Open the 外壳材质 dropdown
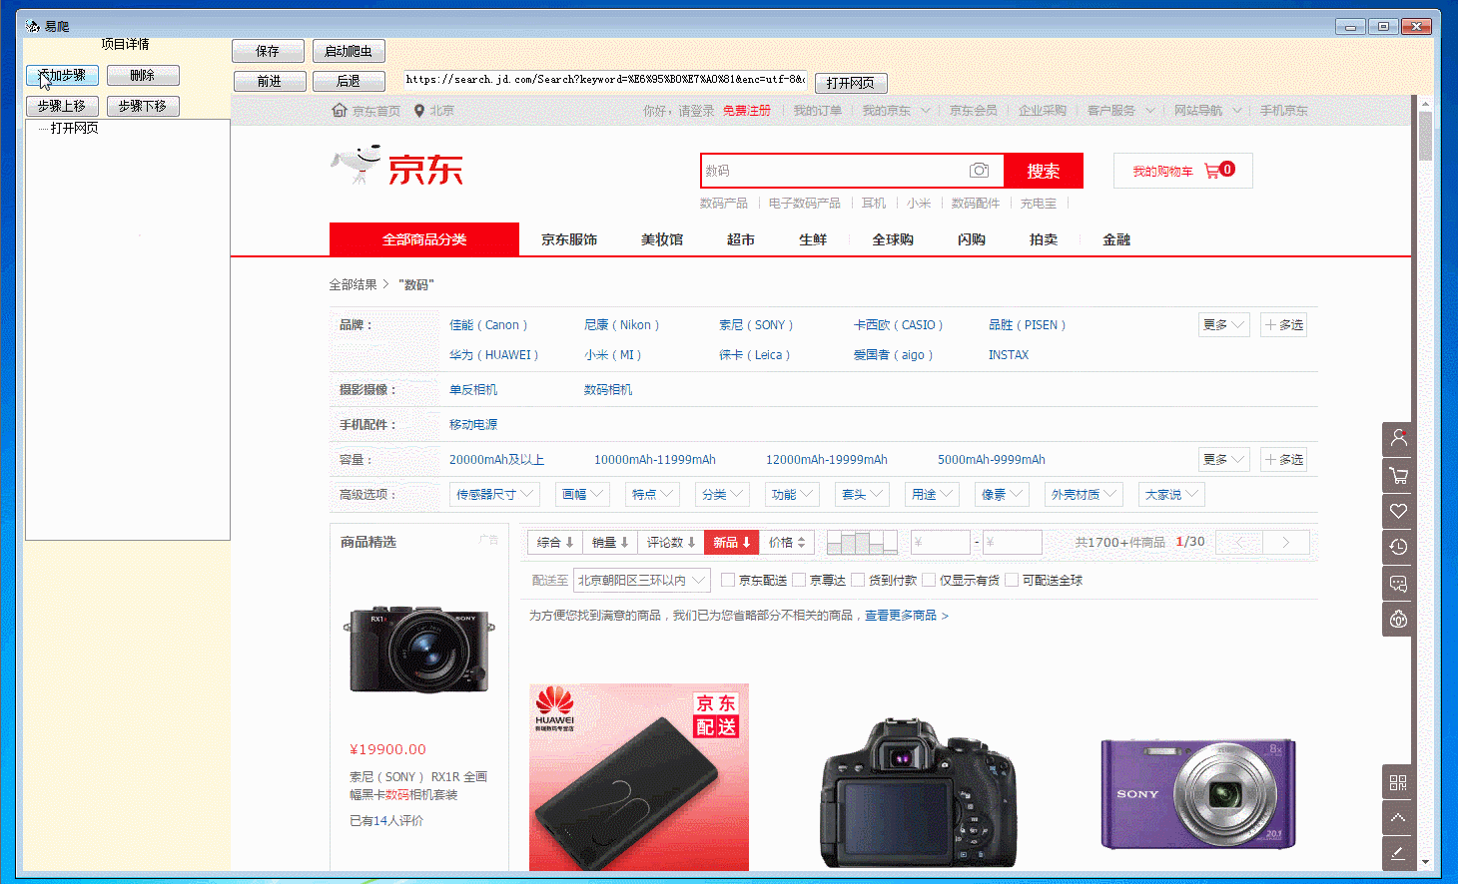The image size is (1458, 884). point(1084,494)
